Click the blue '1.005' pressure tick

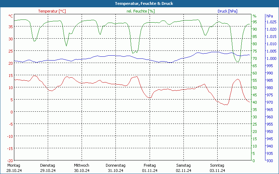(x=271, y=51)
